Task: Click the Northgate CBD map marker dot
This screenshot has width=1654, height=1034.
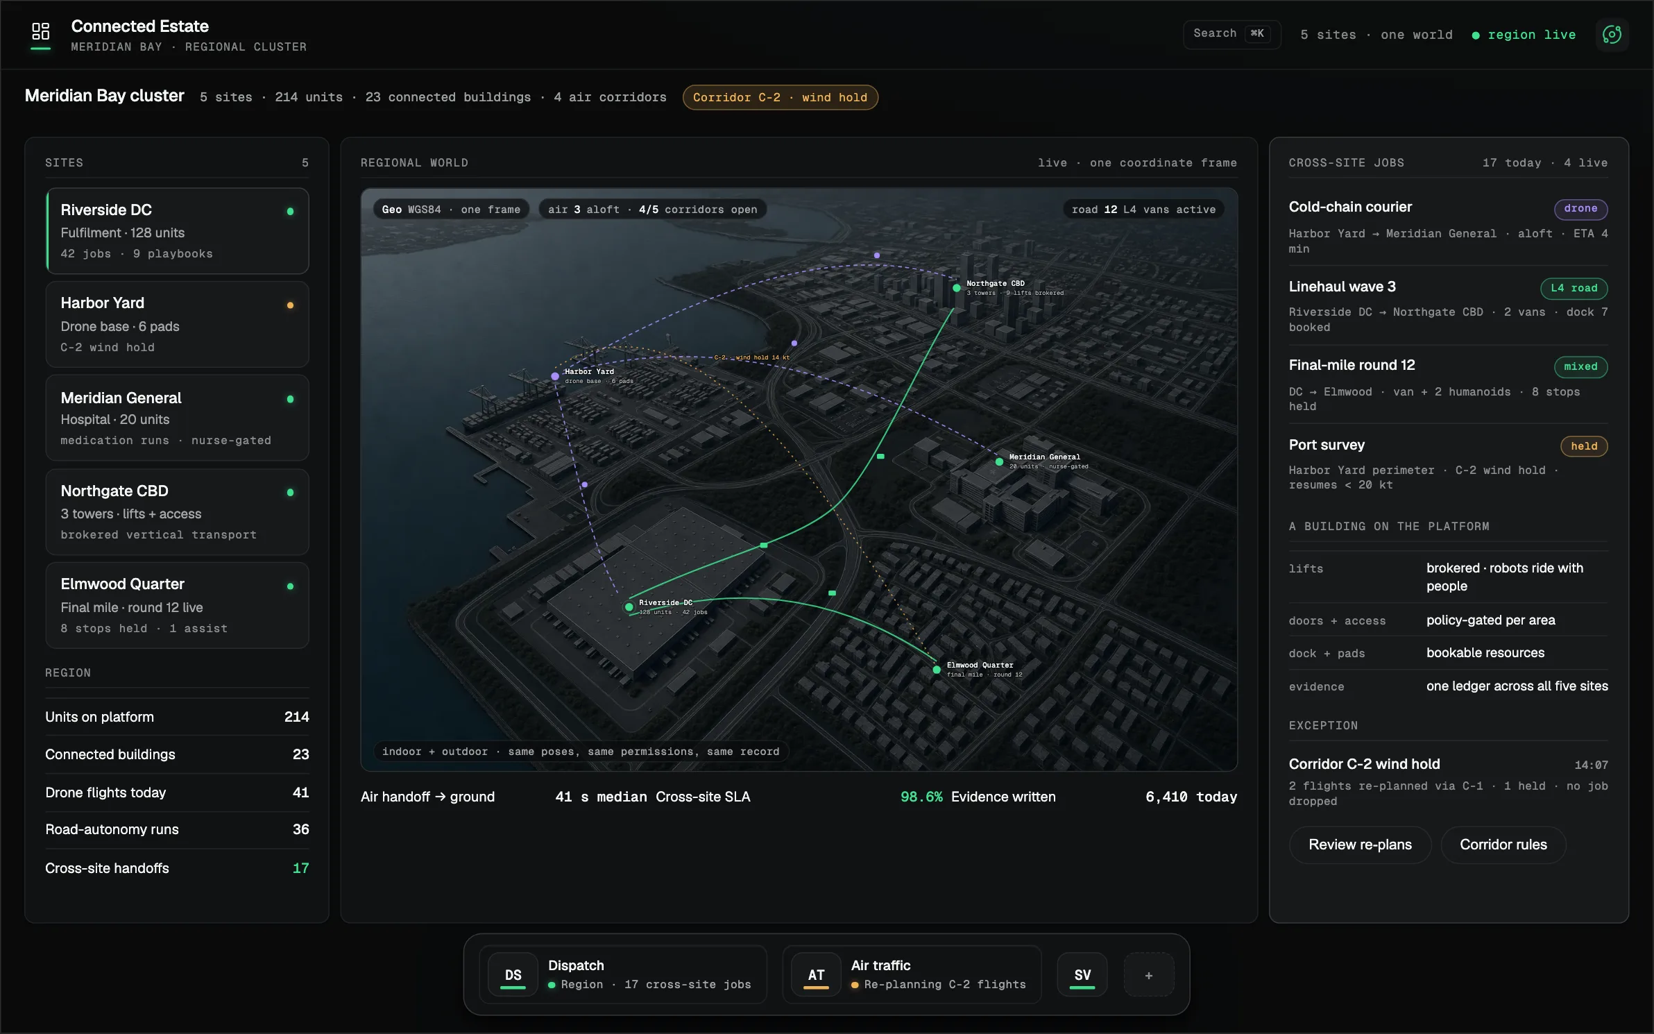Action: tap(957, 287)
